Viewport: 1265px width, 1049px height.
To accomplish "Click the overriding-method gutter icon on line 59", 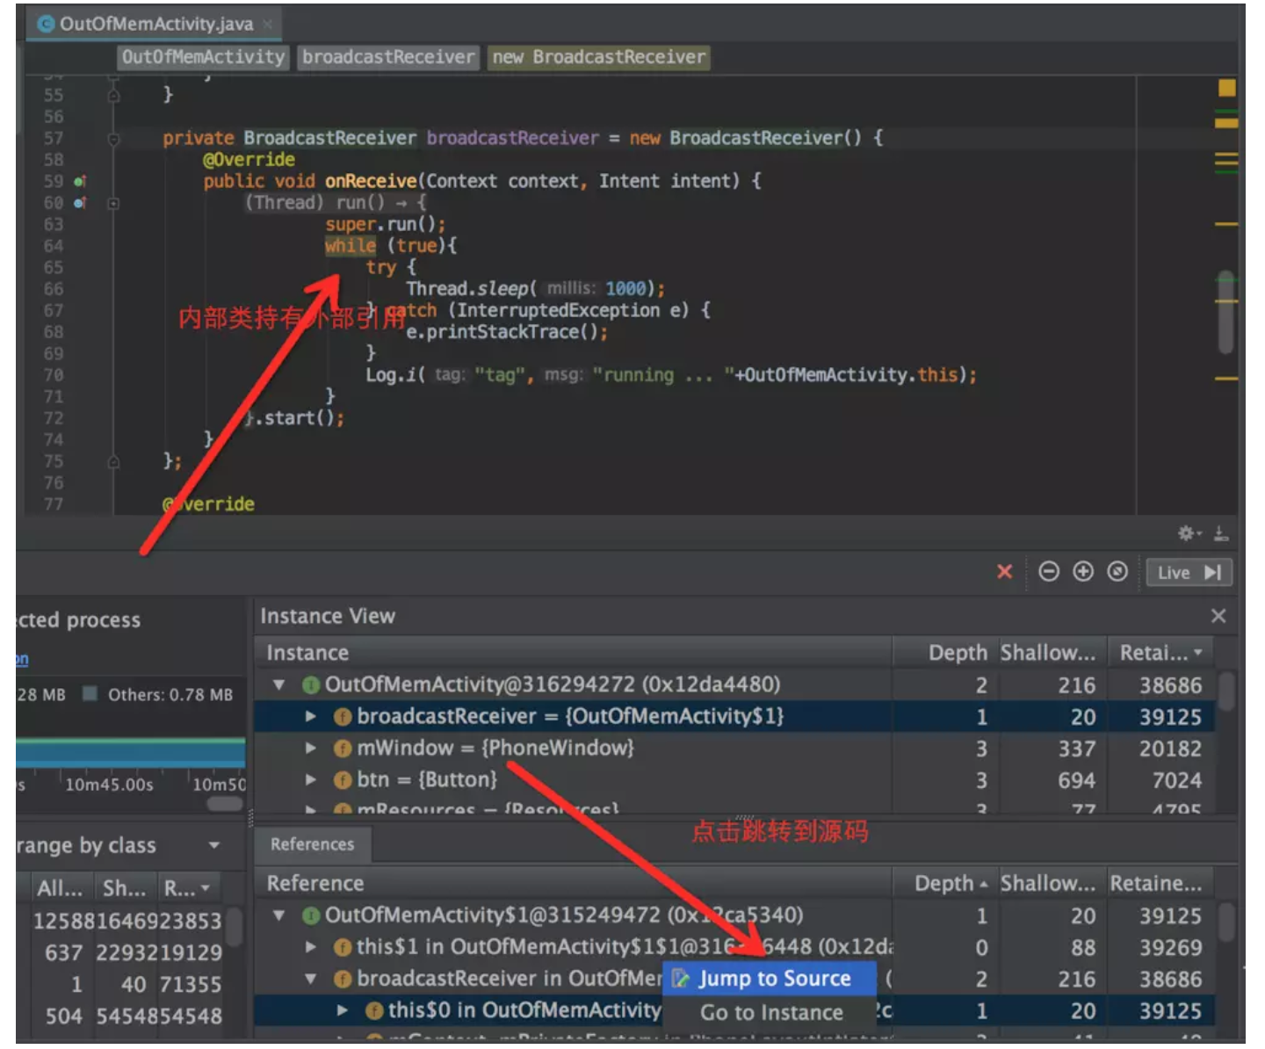I will (x=79, y=181).
